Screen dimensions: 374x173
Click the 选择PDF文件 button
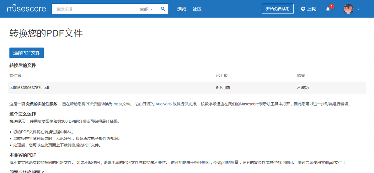pos(26,53)
